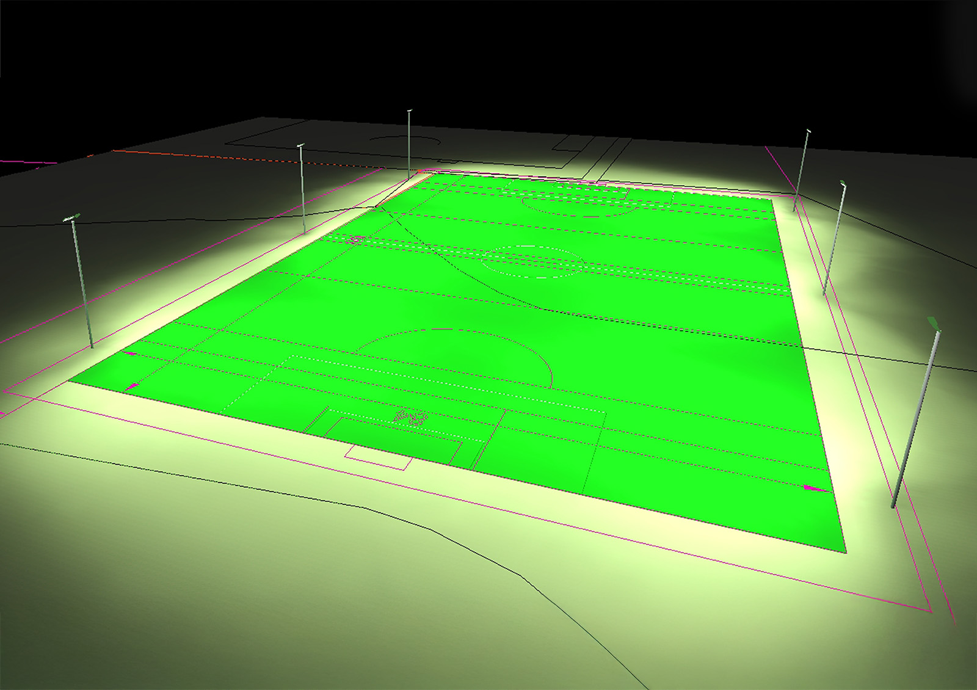
Task: Select the tall pole at top center
Action: (x=410, y=147)
